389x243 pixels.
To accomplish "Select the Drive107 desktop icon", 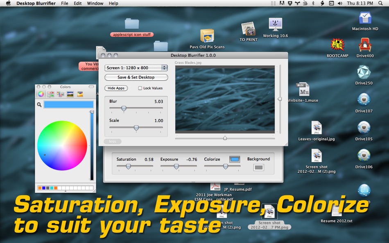I will [x=364, y=100].
